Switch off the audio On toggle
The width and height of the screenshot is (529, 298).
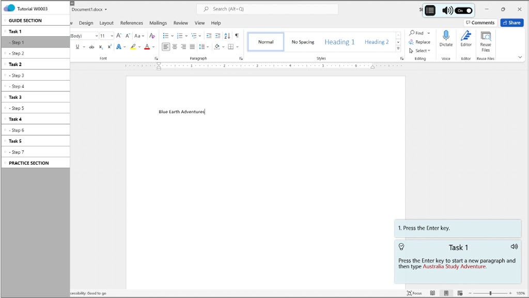click(463, 10)
